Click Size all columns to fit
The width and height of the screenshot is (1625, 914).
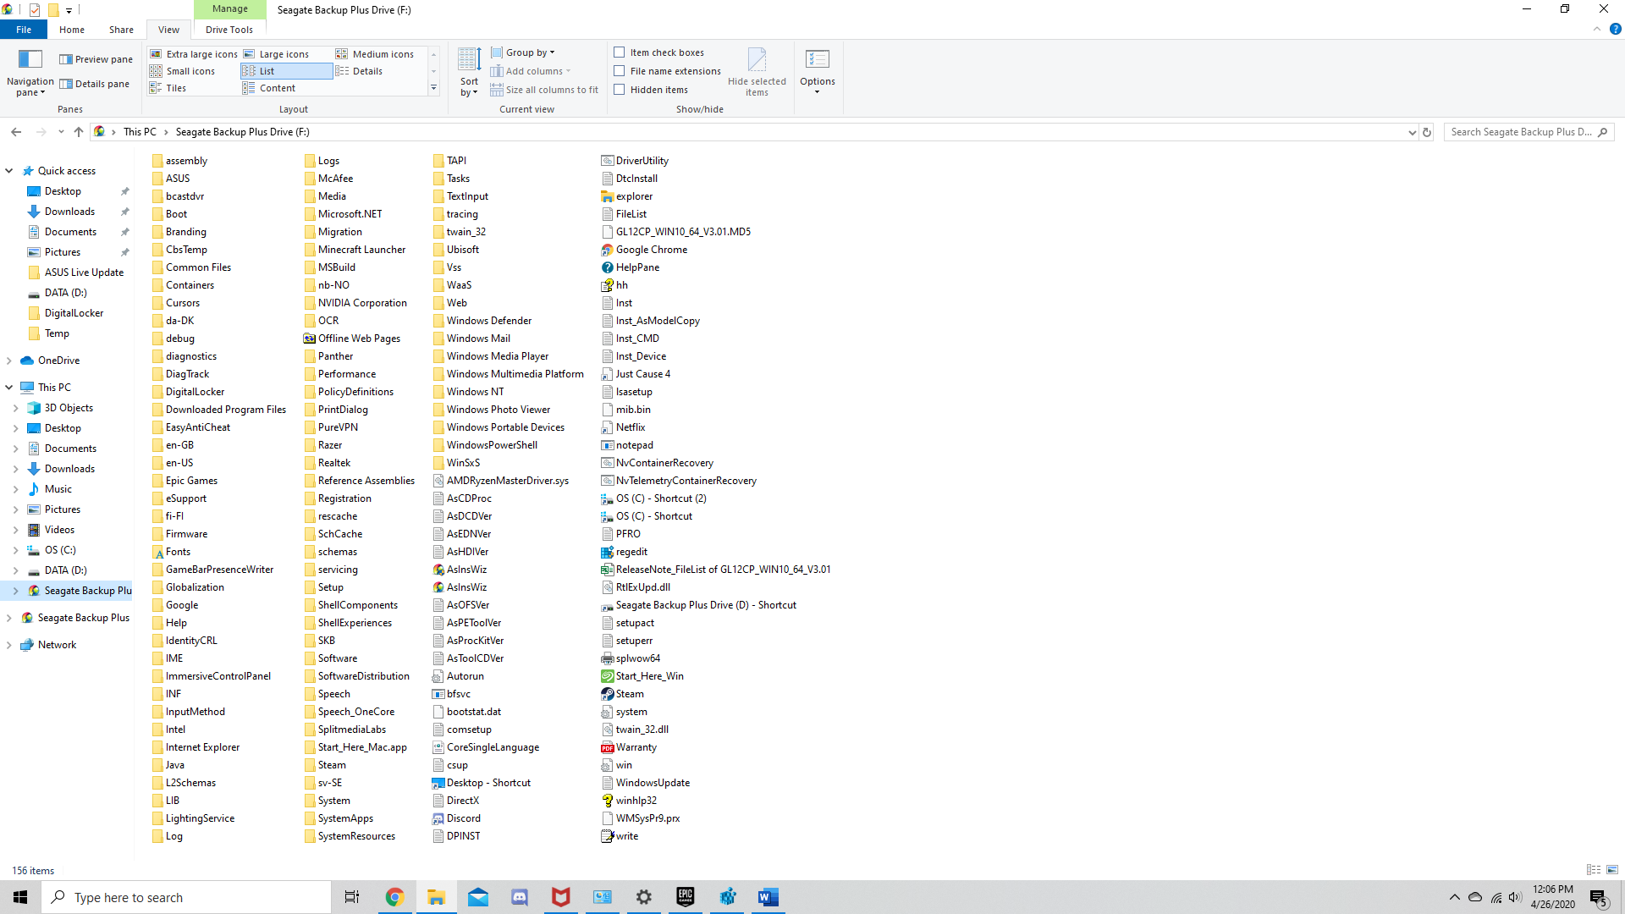(544, 90)
